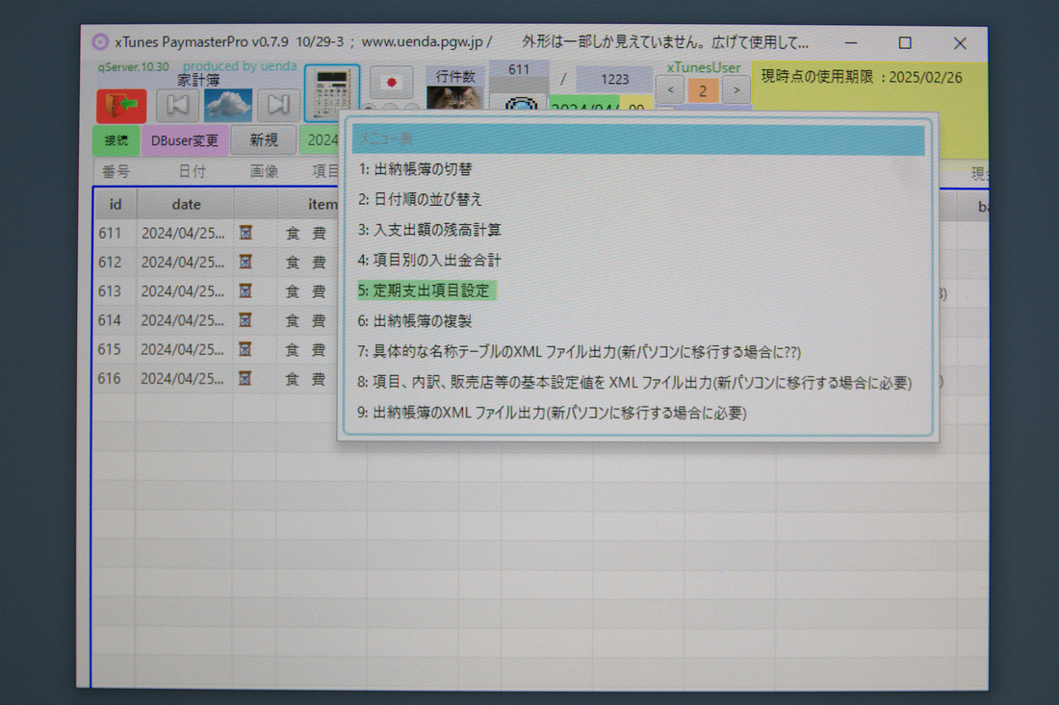Click the Japanese flag button
This screenshot has width=1059, height=705.
[x=392, y=83]
